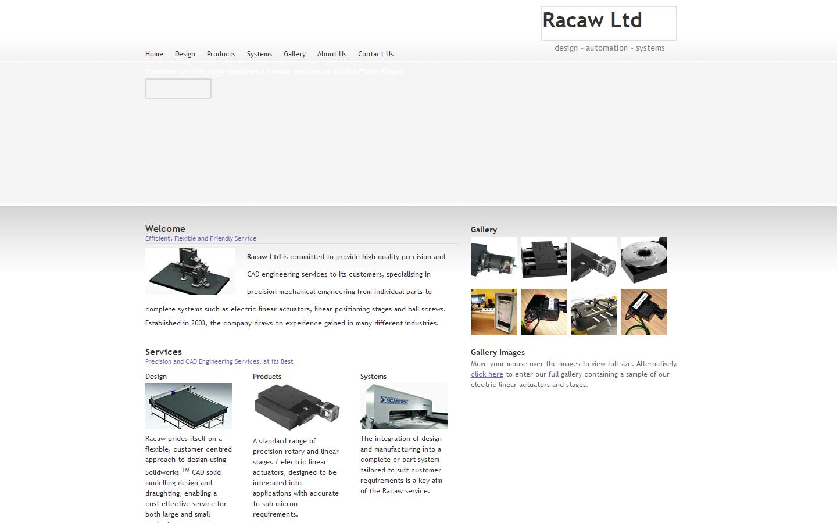Go to the Design menu page
The height and width of the screenshot is (523, 837).
185,54
